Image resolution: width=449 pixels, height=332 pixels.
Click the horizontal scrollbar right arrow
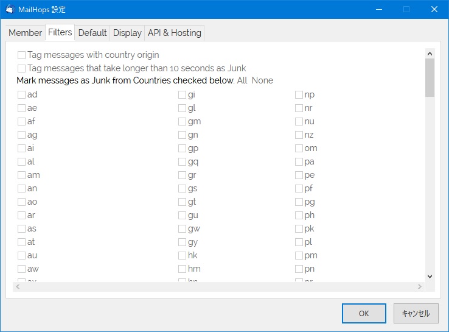point(420,286)
